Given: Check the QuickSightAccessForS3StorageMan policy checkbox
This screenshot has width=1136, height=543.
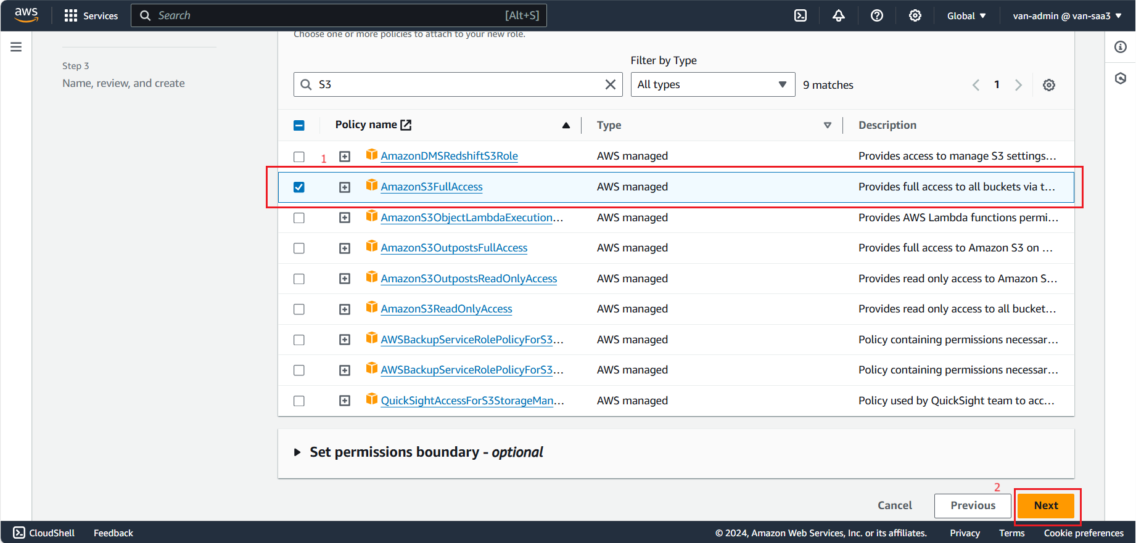Looking at the screenshot, I should click(x=299, y=401).
